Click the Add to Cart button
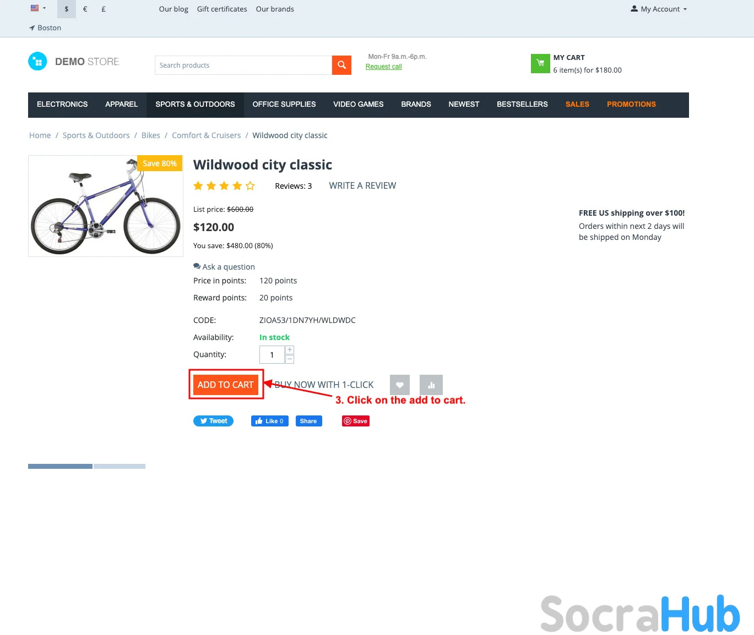The image size is (754, 635). [225, 385]
